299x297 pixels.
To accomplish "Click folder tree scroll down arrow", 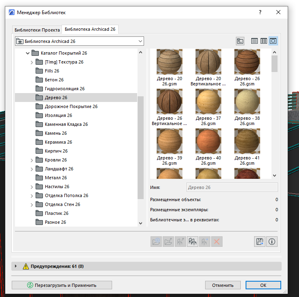I will 140,223.
